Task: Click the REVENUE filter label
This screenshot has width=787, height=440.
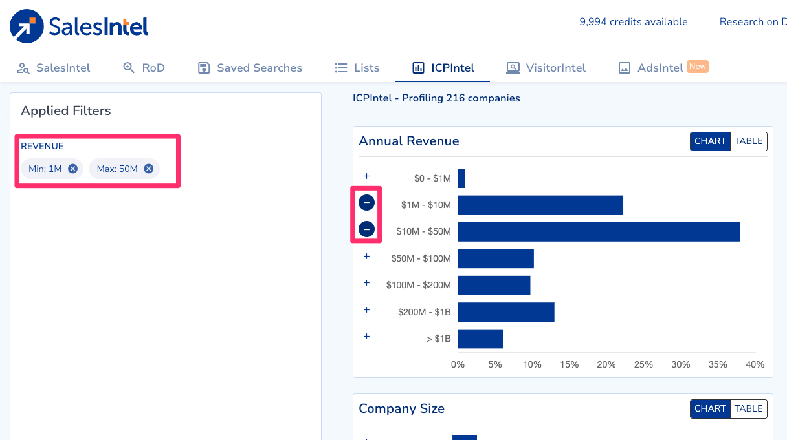Action: pos(42,146)
